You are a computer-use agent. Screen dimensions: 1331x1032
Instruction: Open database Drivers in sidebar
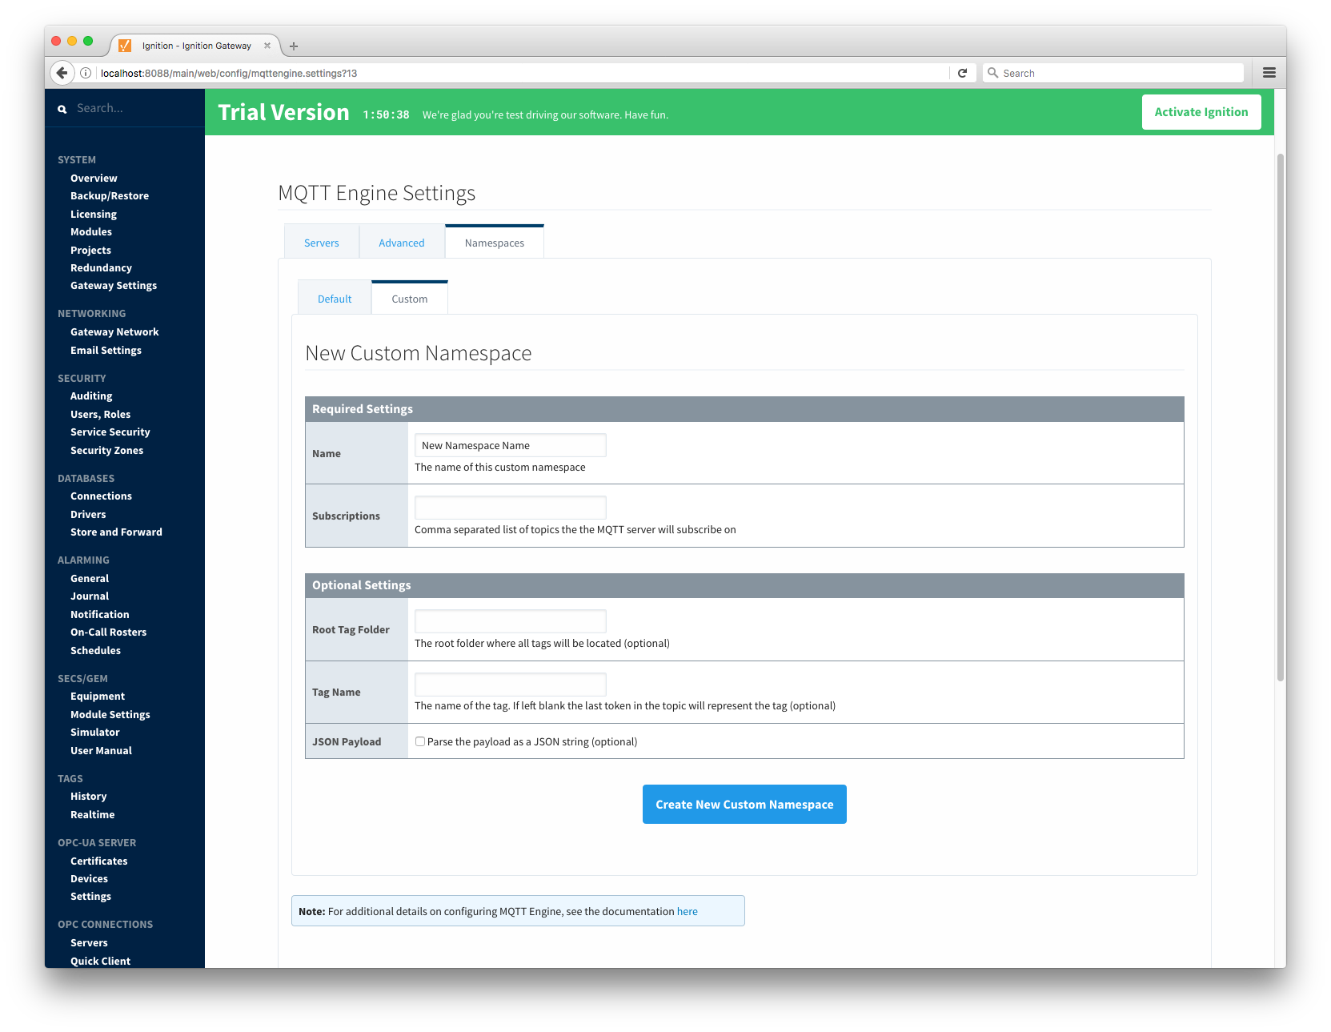(x=88, y=514)
